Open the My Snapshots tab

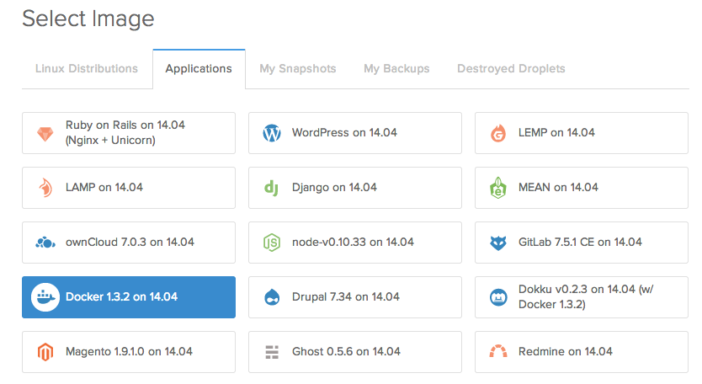298,68
